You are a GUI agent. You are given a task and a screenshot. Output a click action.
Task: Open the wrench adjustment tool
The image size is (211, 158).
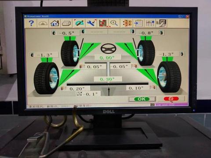[91, 23]
